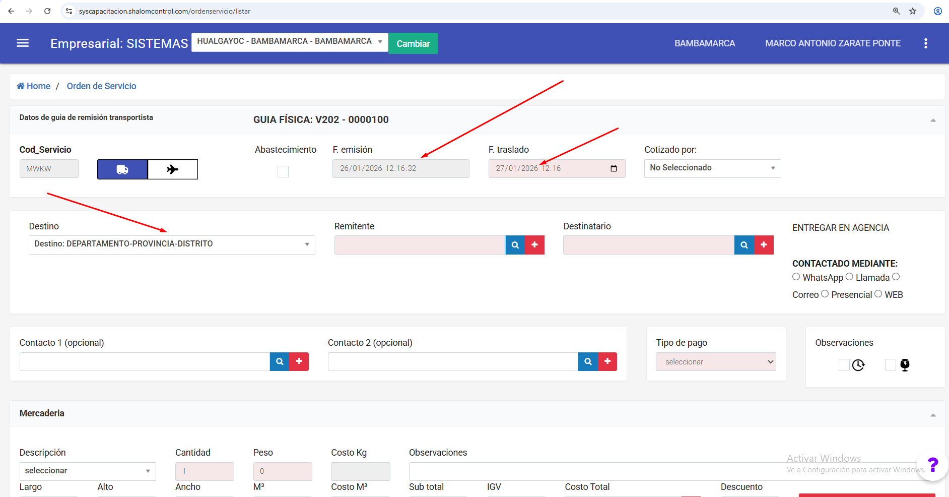Screen dimensions: 949x497
Task: Open the purple help question mark
Action: 932,465
